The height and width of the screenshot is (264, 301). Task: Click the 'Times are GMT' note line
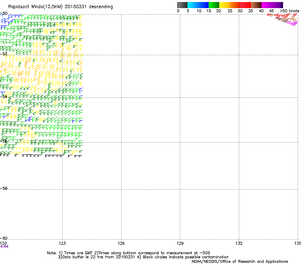pos(129,253)
